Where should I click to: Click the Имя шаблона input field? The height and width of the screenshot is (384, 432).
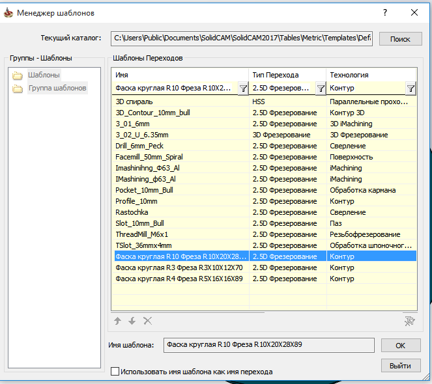tap(269, 345)
